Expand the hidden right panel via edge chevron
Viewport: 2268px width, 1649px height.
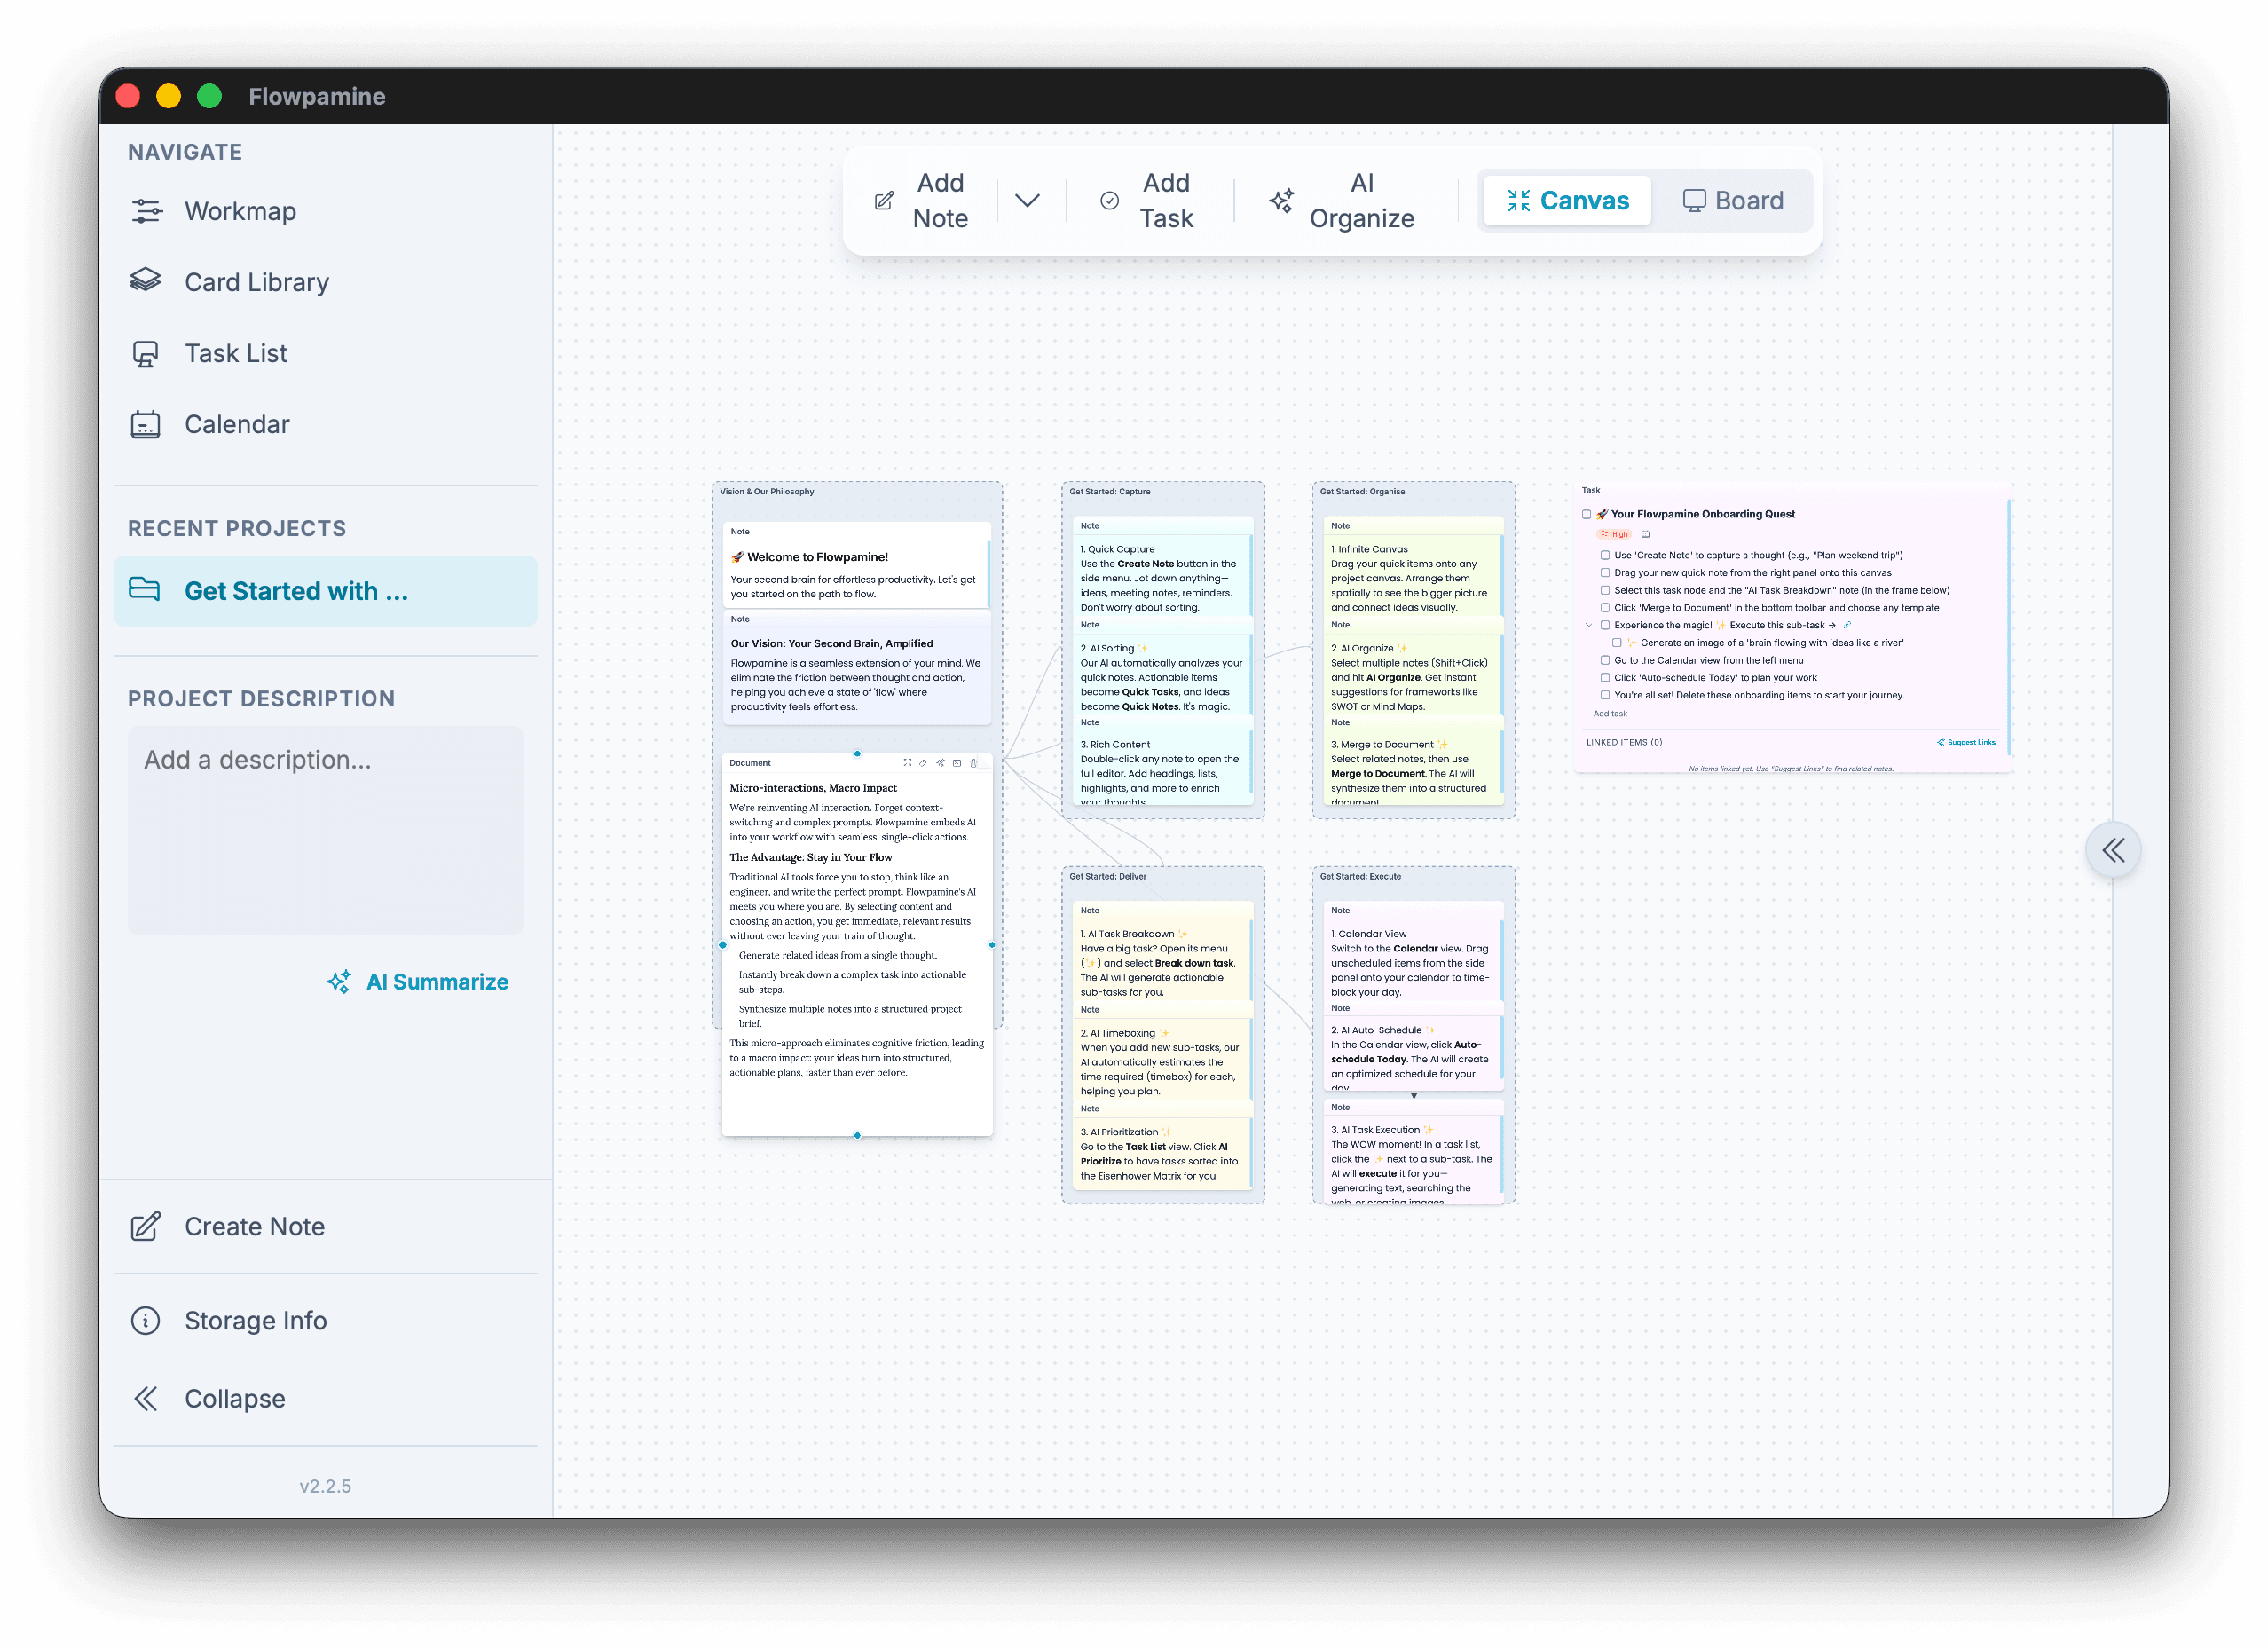(x=2114, y=849)
